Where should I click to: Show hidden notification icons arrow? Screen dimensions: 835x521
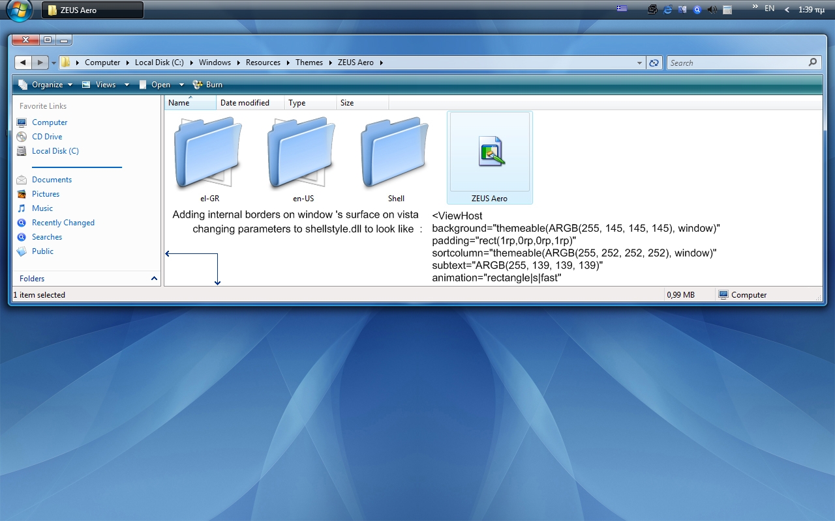point(787,10)
